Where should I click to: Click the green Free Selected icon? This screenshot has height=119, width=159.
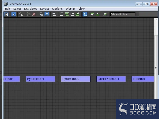coord(78,14)
